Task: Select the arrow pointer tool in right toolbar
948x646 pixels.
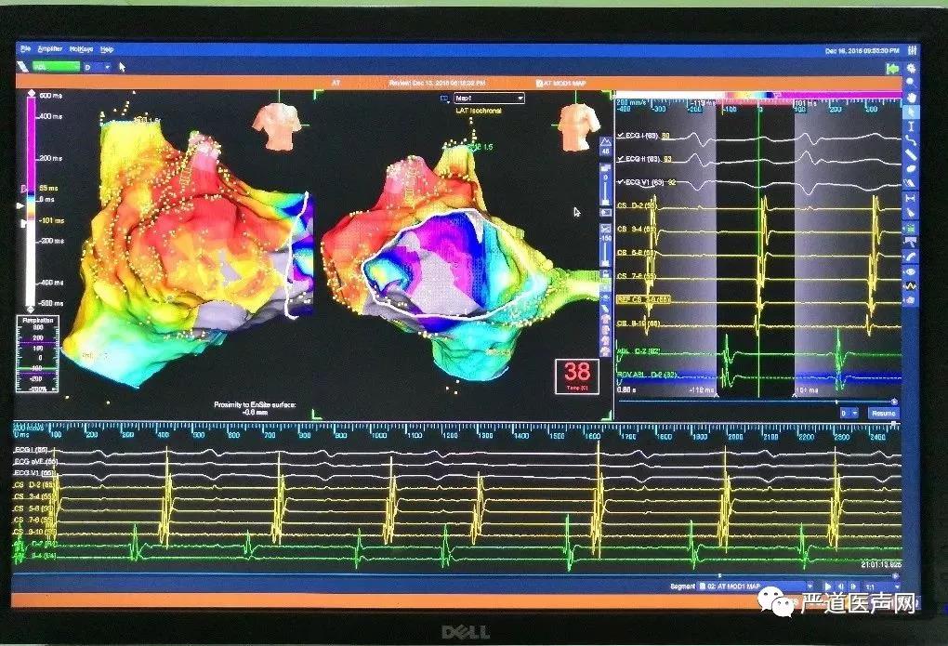Action: [x=912, y=112]
